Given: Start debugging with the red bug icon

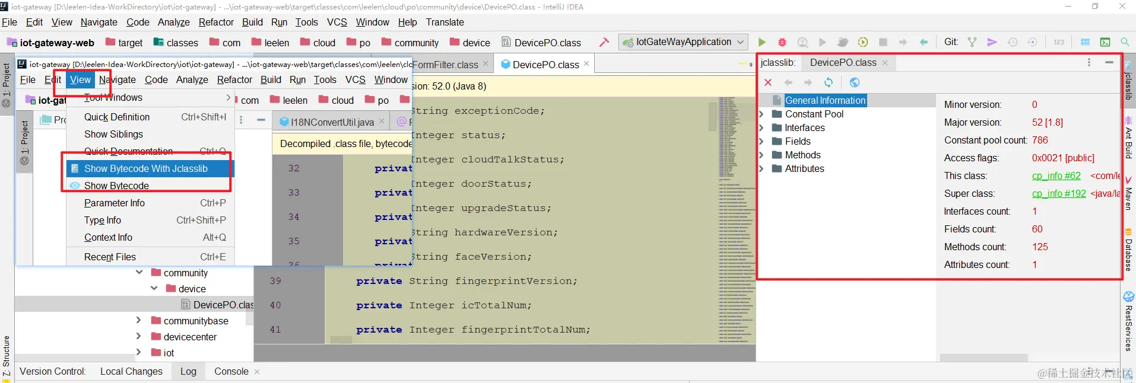Looking at the screenshot, I should point(782,42).
